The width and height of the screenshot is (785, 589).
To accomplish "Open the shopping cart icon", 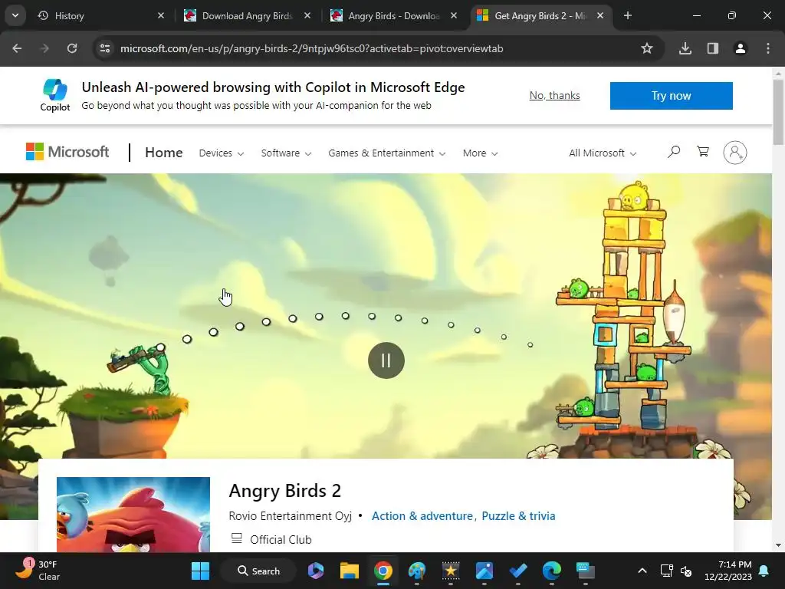I will tap(703, 152).
